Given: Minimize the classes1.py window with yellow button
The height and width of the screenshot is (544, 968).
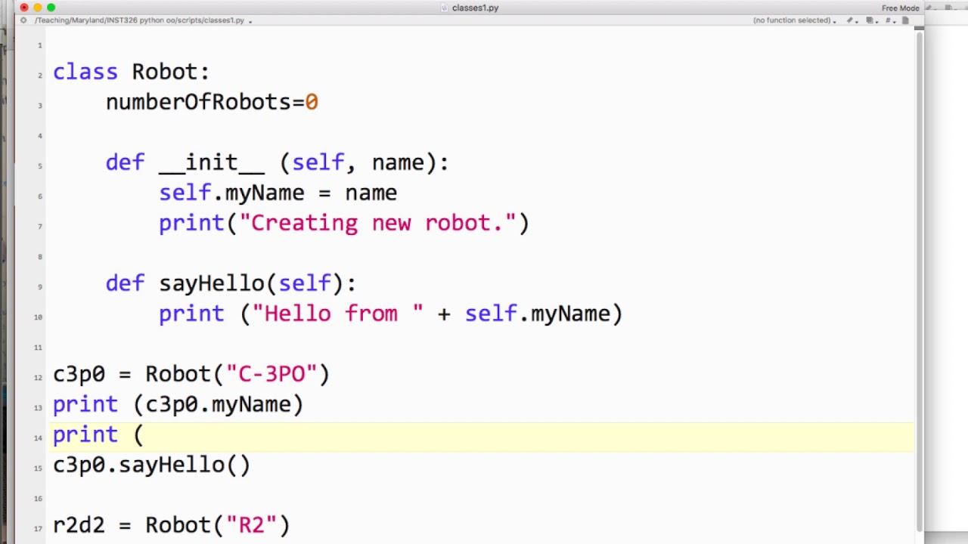Looking at the screenshot, I should [38, 8].
